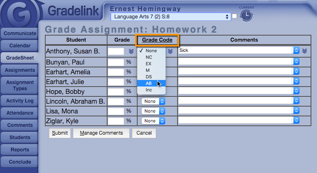Open the Language Arts 7 class dropdown
Viewport: 317px width, 173px height.
coord(171,17)
